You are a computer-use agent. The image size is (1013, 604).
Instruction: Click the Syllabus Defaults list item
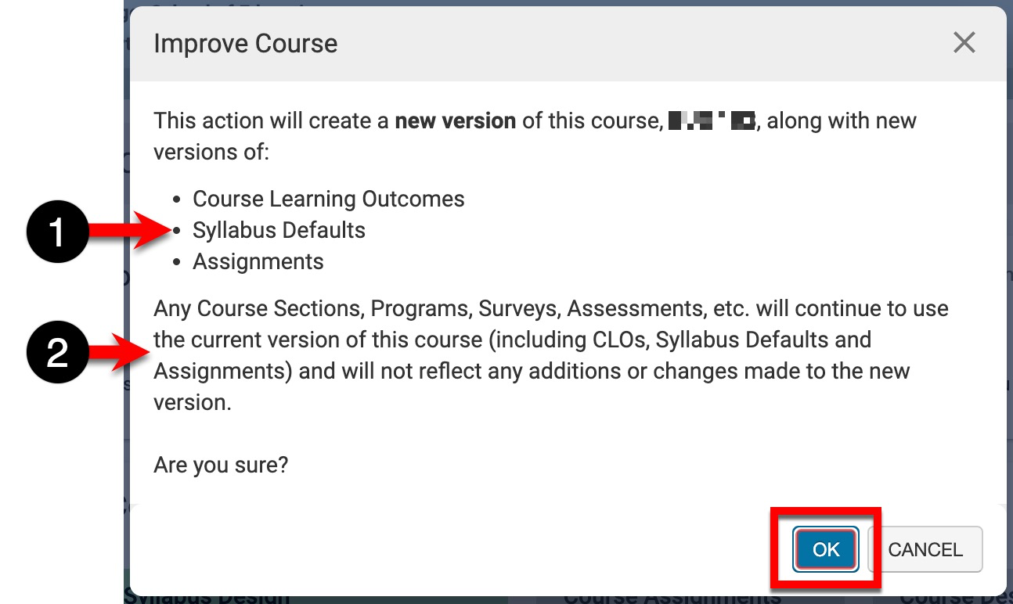coord(279,230)
